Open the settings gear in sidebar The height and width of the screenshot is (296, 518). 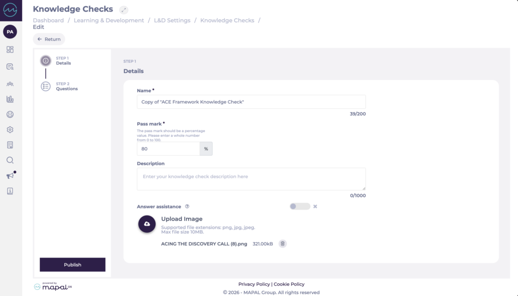tap(10, 130)
